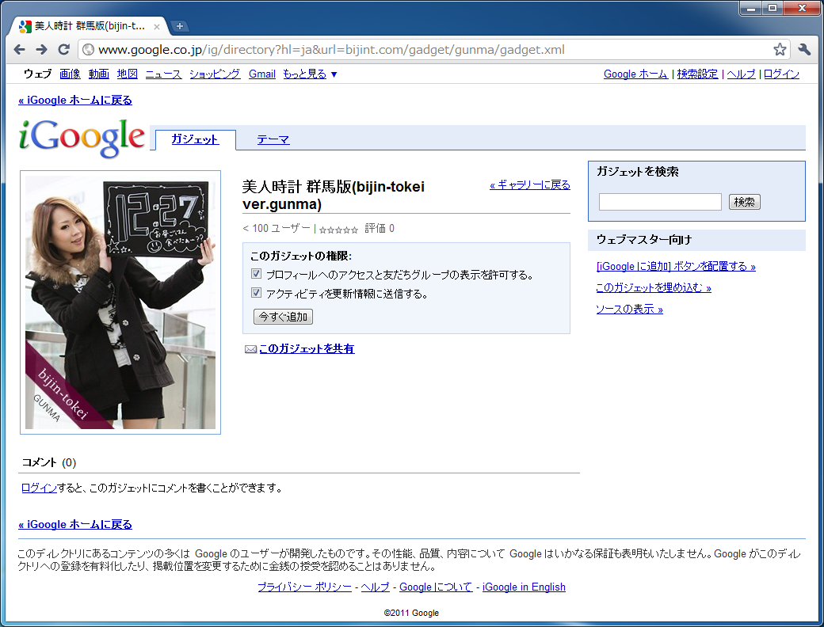Open iGoogle in English footer link

pyautogui.click(x=524, y=587)
